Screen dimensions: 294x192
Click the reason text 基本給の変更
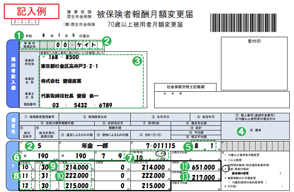(240, 173)
